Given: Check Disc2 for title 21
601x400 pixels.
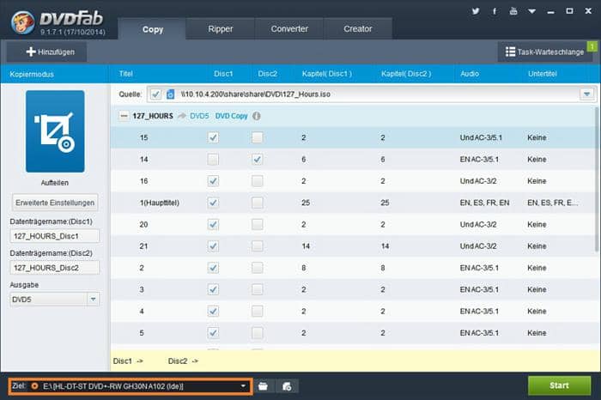Looking at the screenshot, I should (258, 246).
